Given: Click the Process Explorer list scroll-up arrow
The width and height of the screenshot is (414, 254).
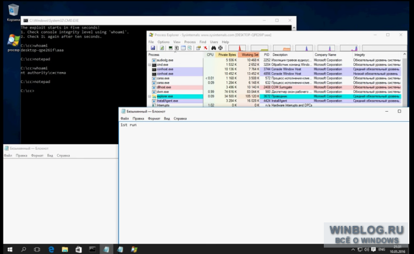Looking at the screenshot, I should pos(404,54).
